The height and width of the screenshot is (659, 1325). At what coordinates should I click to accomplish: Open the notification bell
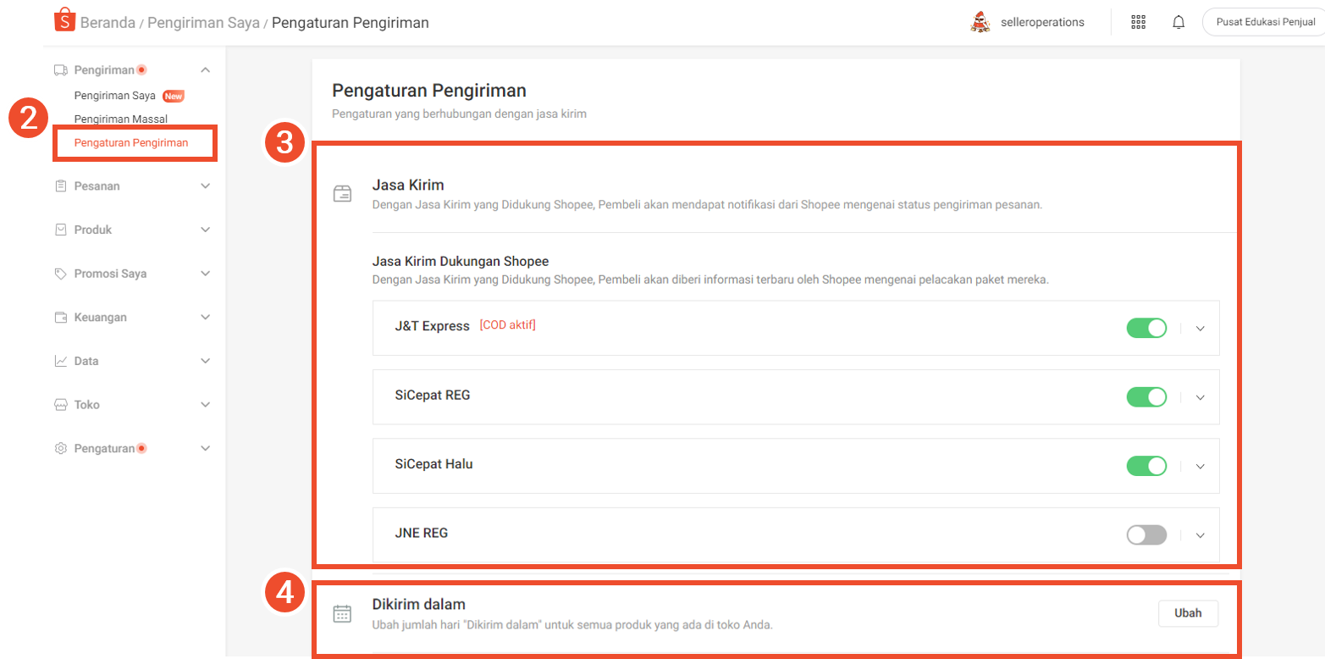click(x=1179, y=22)
